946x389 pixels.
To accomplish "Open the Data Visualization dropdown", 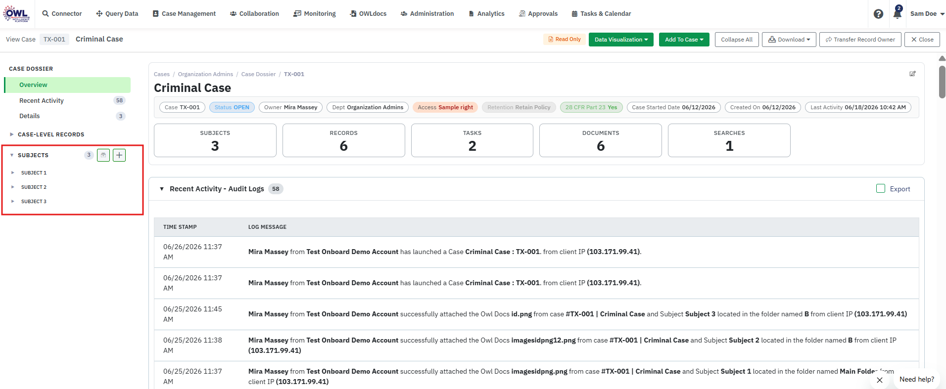I will pyautogui.click(x=621, y=40).
